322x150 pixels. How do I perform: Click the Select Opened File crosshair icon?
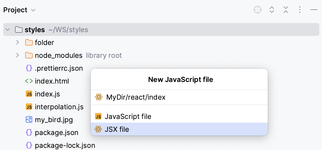(x=258, y=10)
